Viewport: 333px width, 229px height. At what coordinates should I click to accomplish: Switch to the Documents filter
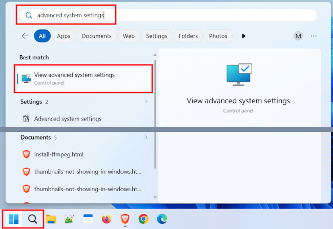point(97,36)
